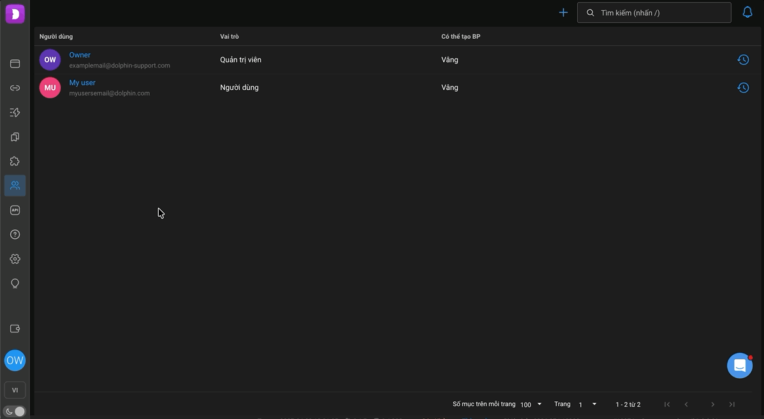This screenshot has width=764, height=419.
Task: Click the MU avatar in My user row
Action: 50,88
